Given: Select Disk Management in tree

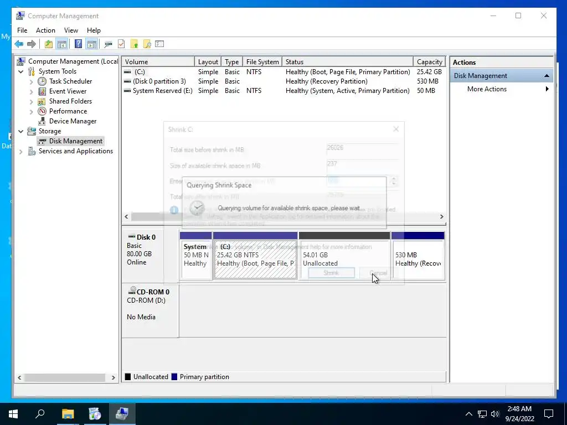Looking at the screenshot, I should 75,141.
